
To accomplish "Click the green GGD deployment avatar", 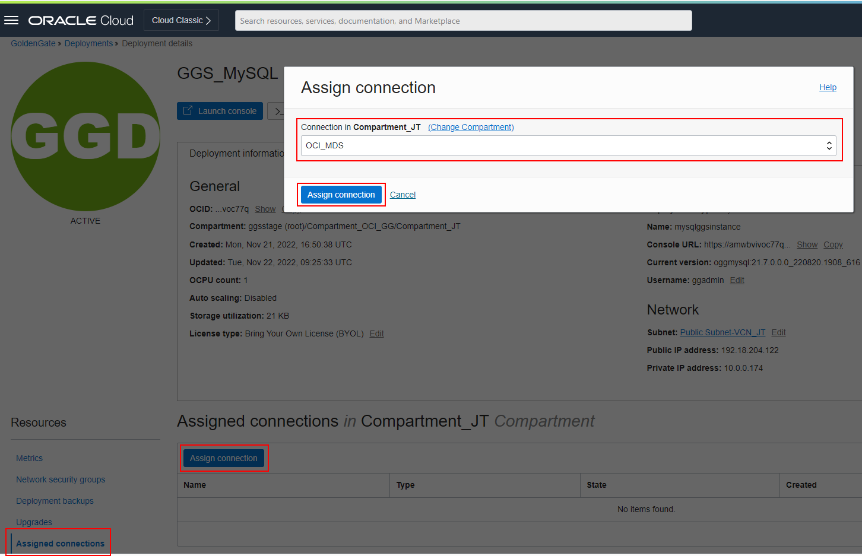I will [85, 136].
